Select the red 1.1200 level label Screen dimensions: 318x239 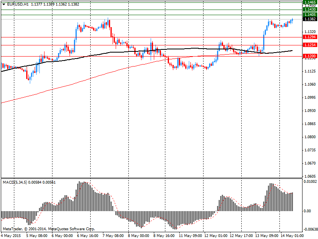pos(310,56)
